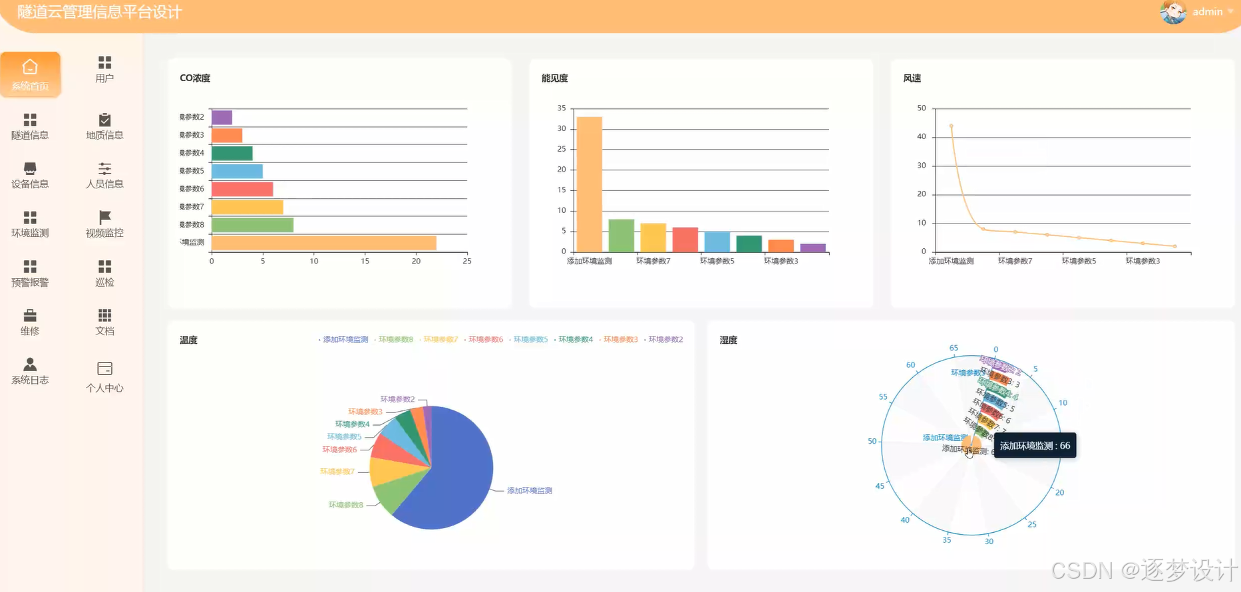Select the 系统日志 menu label
1241x592 pixels.
tap(30, 380)
